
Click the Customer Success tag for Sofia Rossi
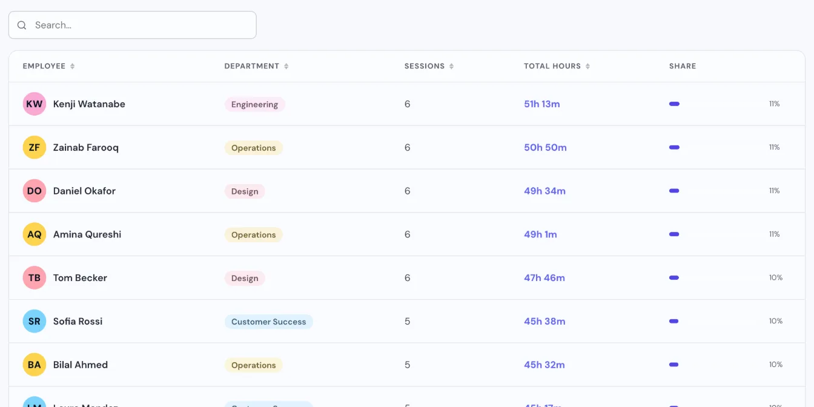pos(269,322)
